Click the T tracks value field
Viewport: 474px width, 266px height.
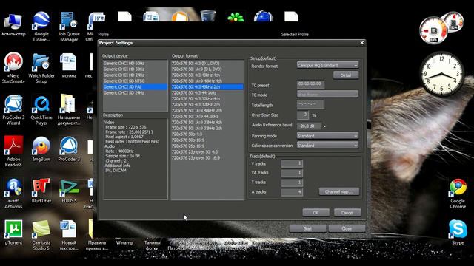pos(292,183)
